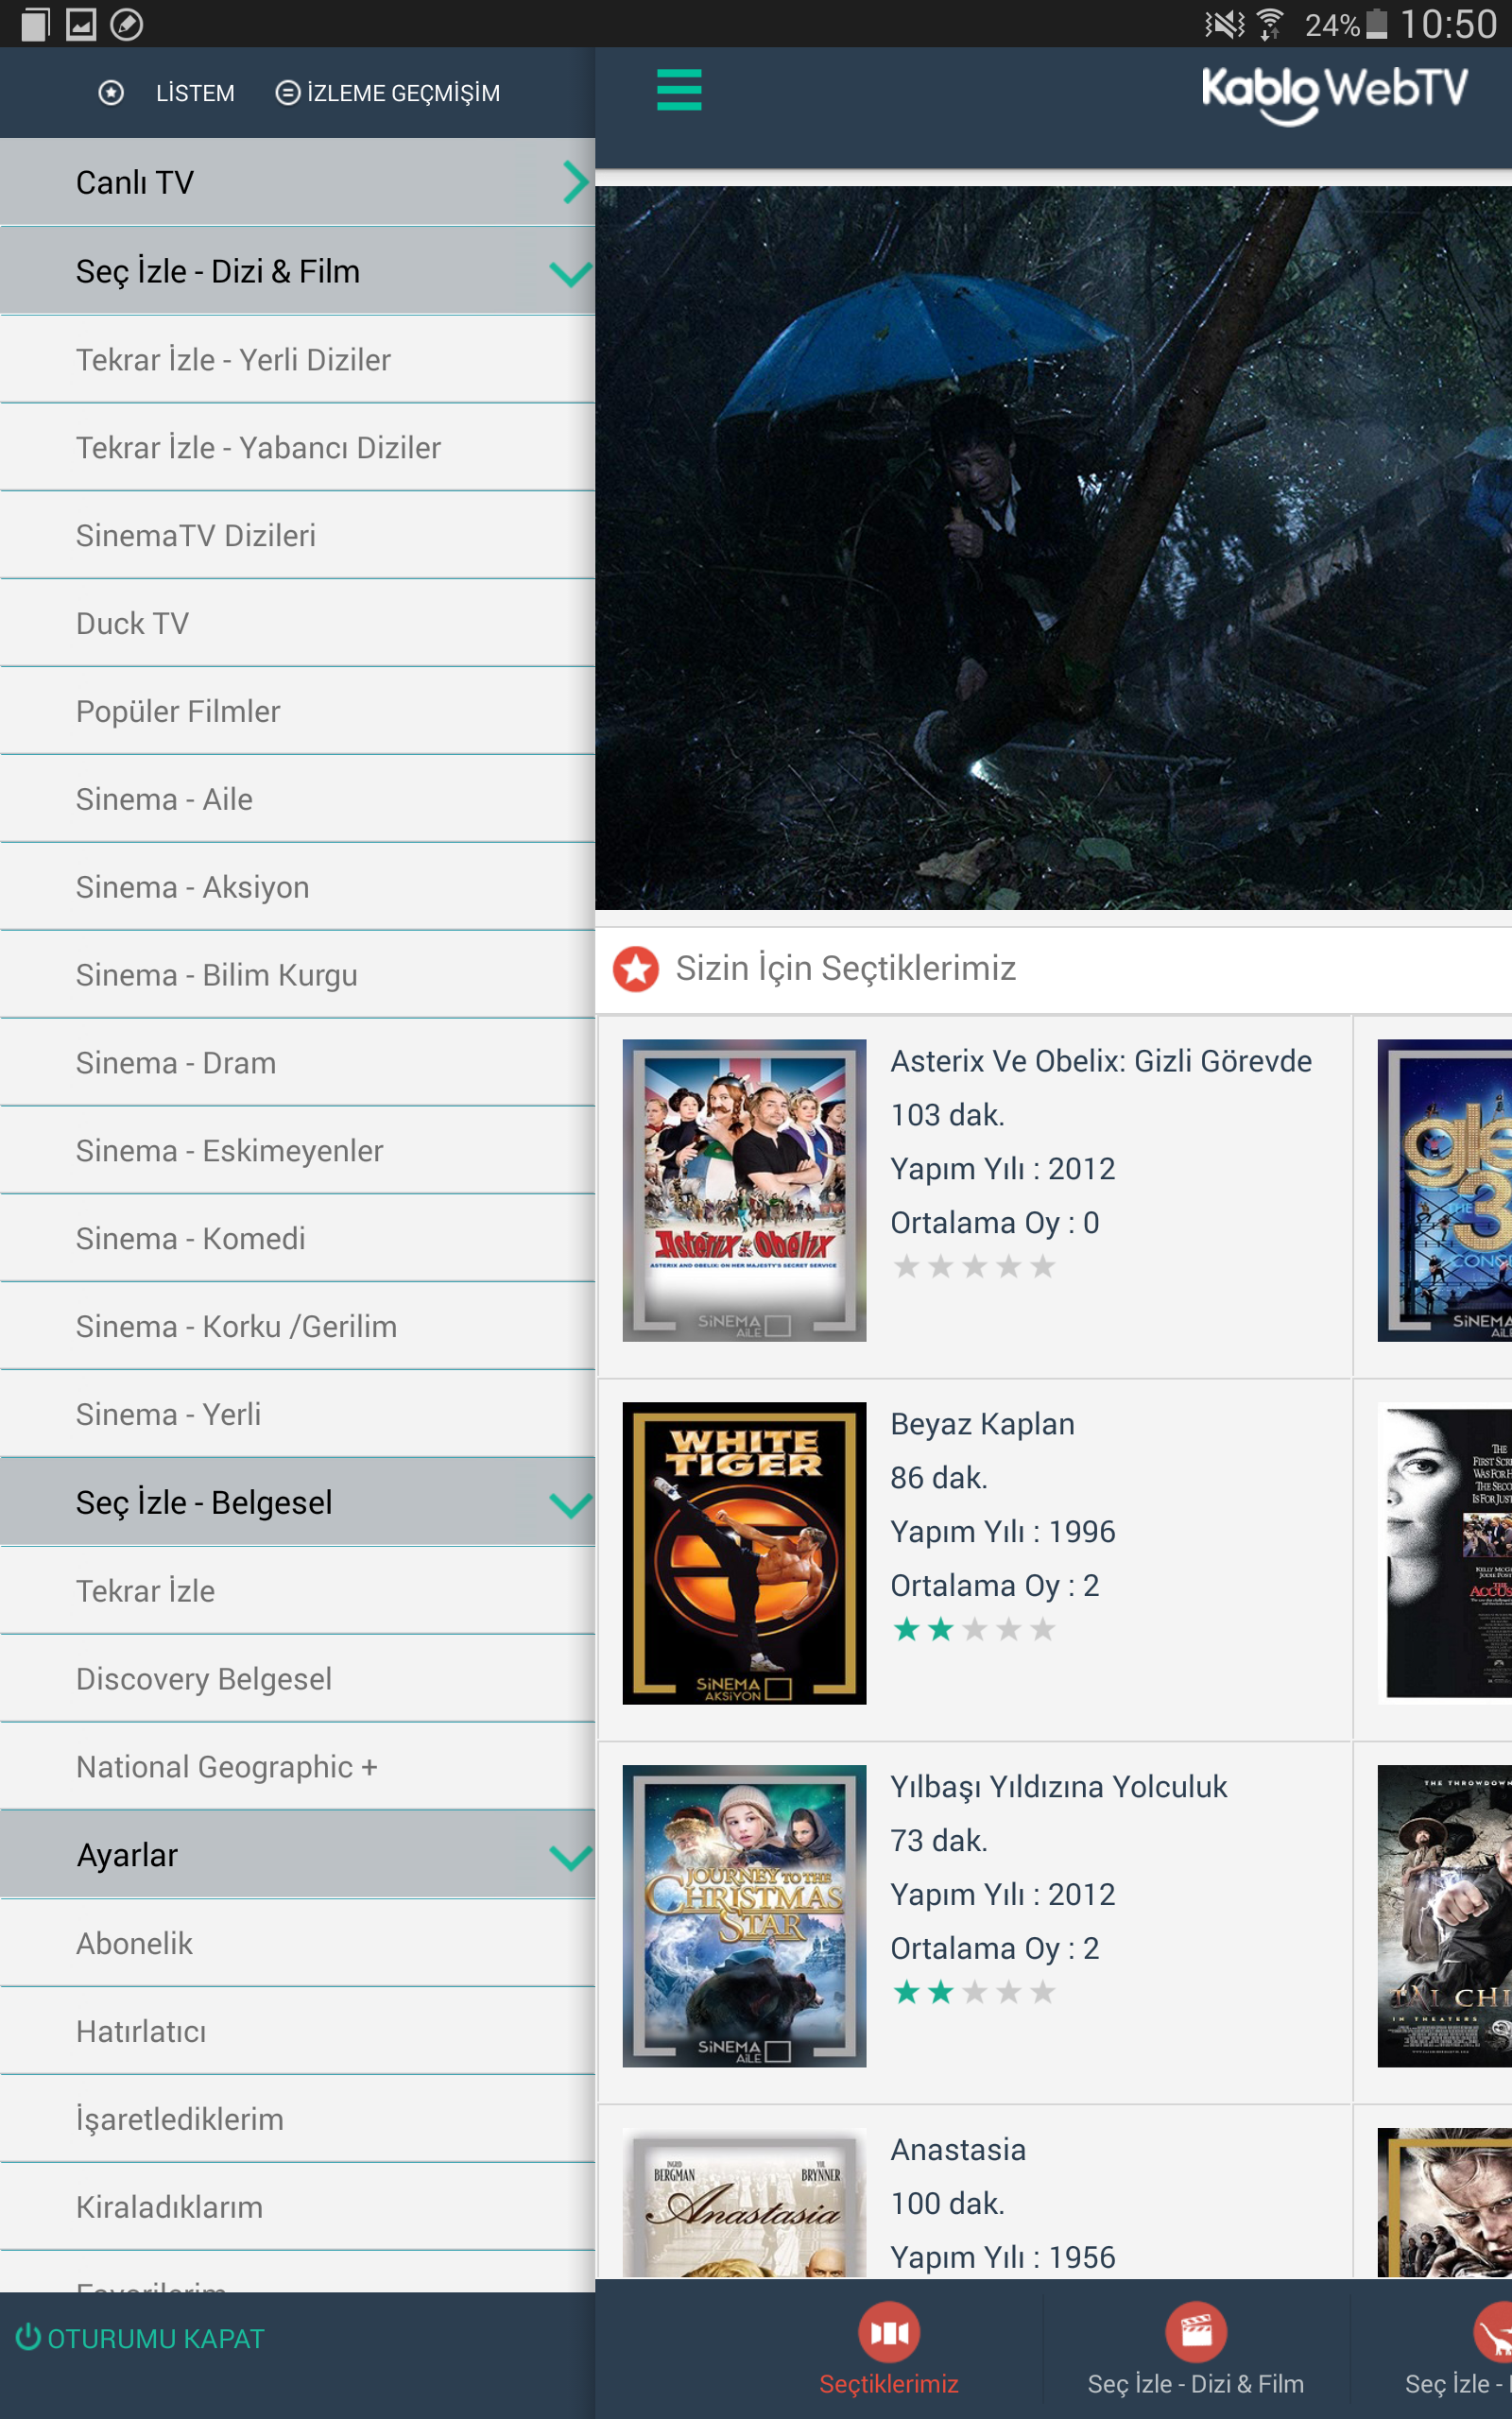This screenshot has width=1512, height=2419.
Task: Select Sinema - Aile category
Action: [298, 799]
